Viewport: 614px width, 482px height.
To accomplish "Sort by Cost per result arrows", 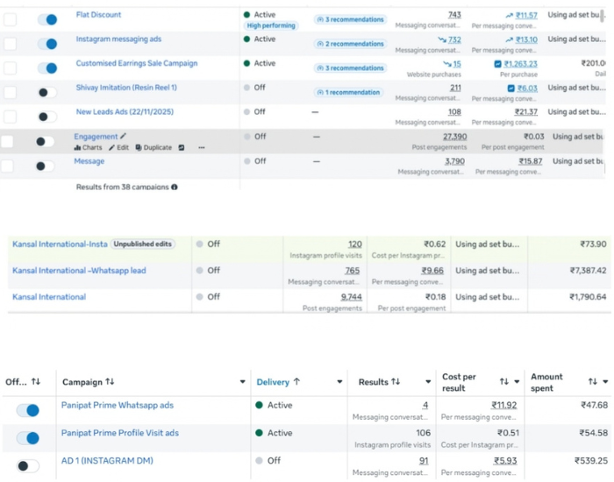I will click(x=504, y=381).
